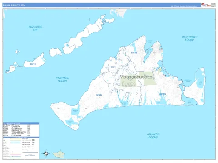
Task: Click 'WEST TISBURY' row in the ZIP legend
Action: (x=17, y=134)
